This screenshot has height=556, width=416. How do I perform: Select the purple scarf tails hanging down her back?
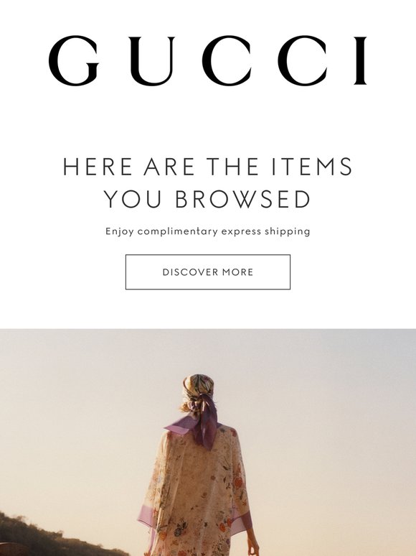click(205, 422)
